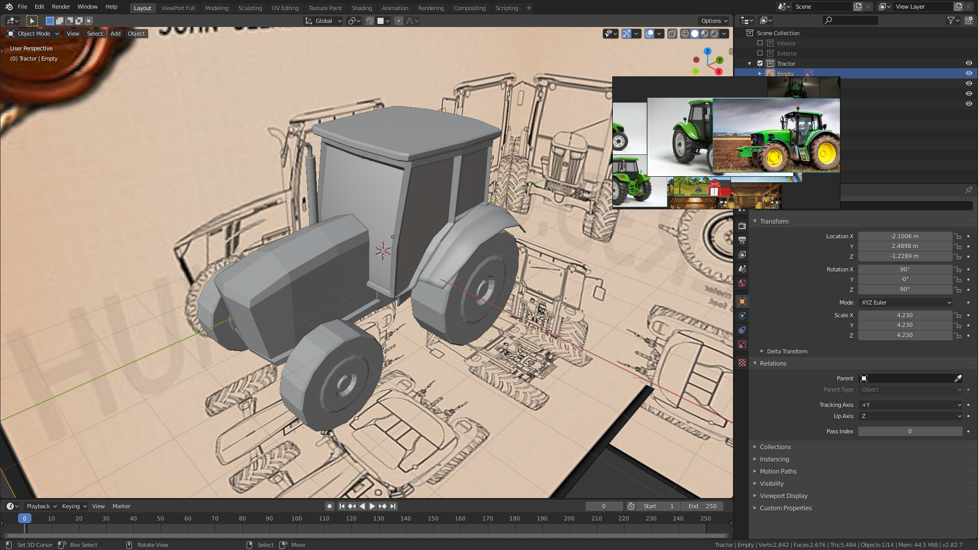Toggle lock on Scale X
978x550 pixels.
click(x=958, y=315)
